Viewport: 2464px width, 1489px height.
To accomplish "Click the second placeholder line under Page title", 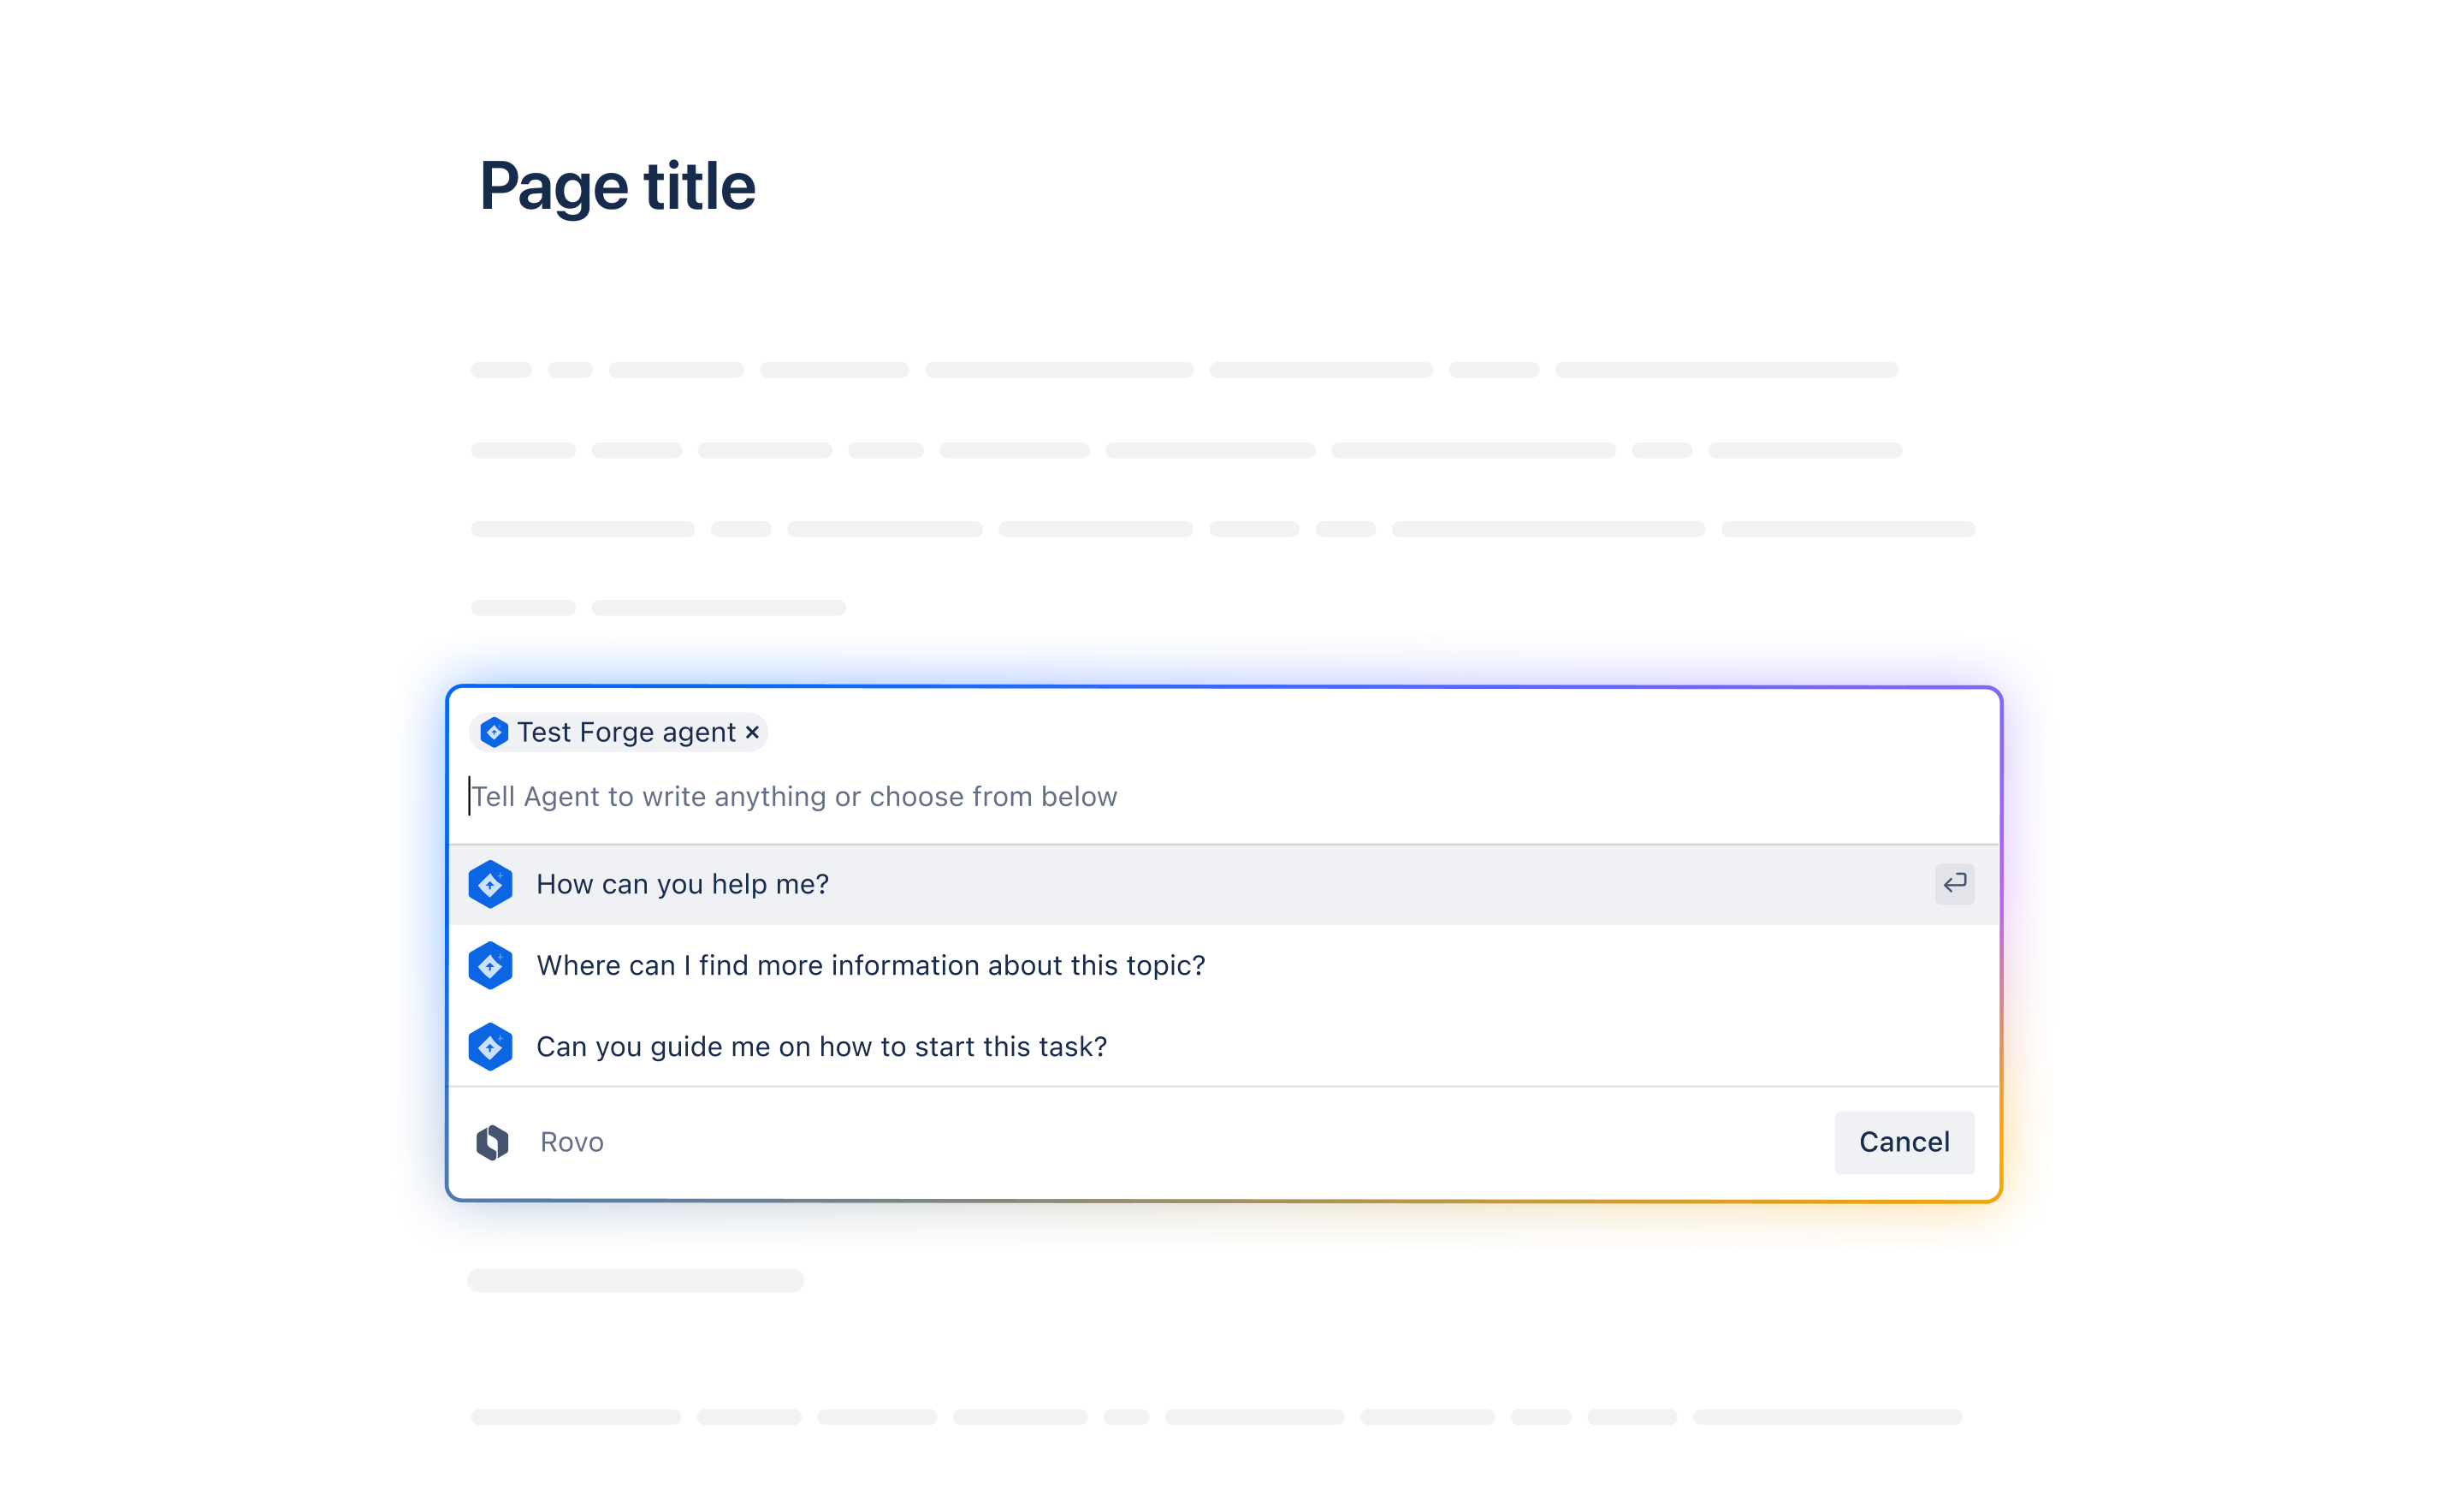I will 1186,450.
